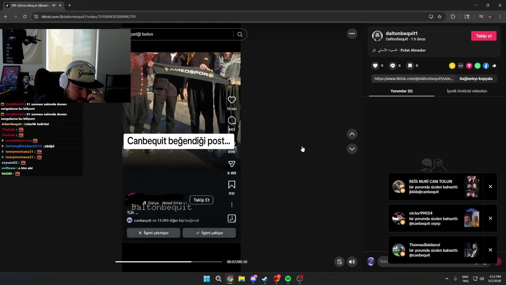Image resolution: width=506 pixels, height=285 pixels.
Task: Click the search magnifier in the video search bar
Action: (x=240, y=34)
